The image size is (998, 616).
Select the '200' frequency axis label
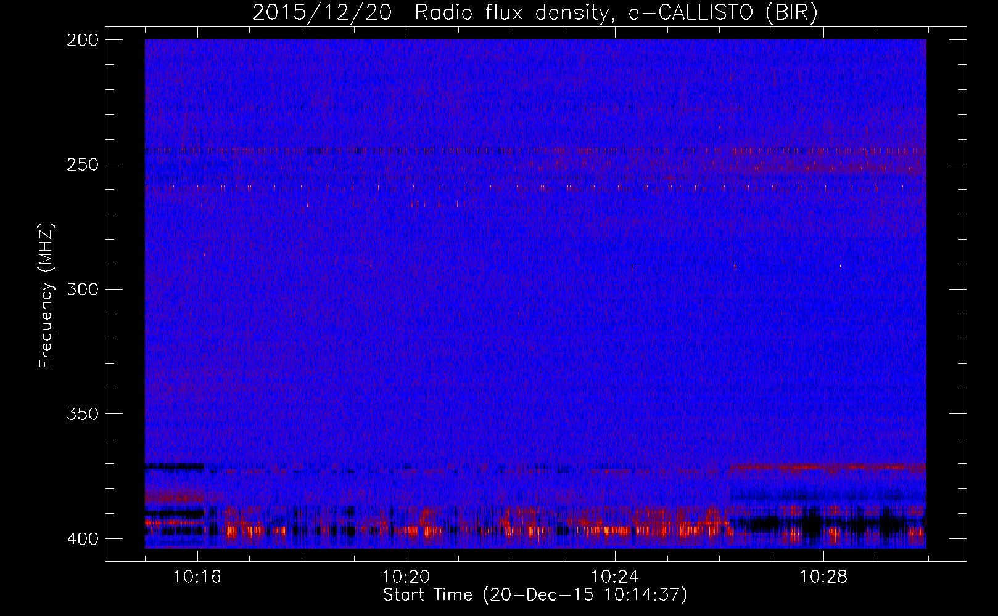click(x=83, y=40)
